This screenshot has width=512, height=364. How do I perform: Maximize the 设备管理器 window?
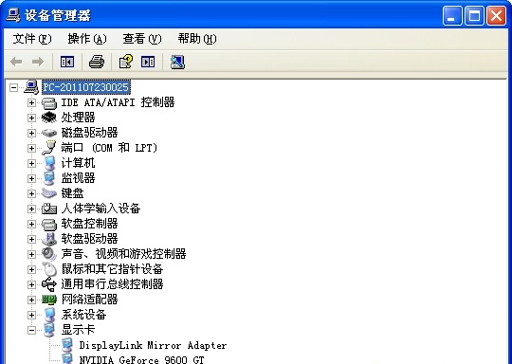pos(474,15)
